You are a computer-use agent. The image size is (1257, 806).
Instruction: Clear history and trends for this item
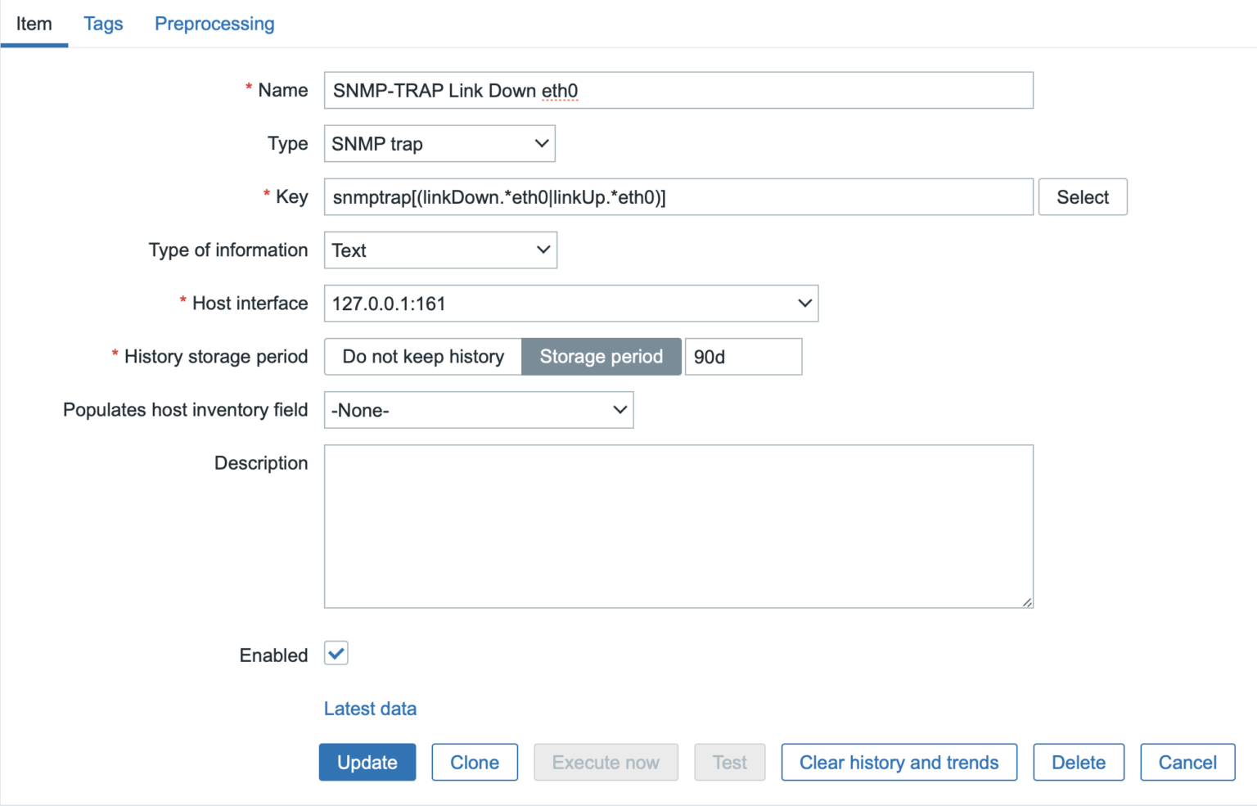(898, 762)
